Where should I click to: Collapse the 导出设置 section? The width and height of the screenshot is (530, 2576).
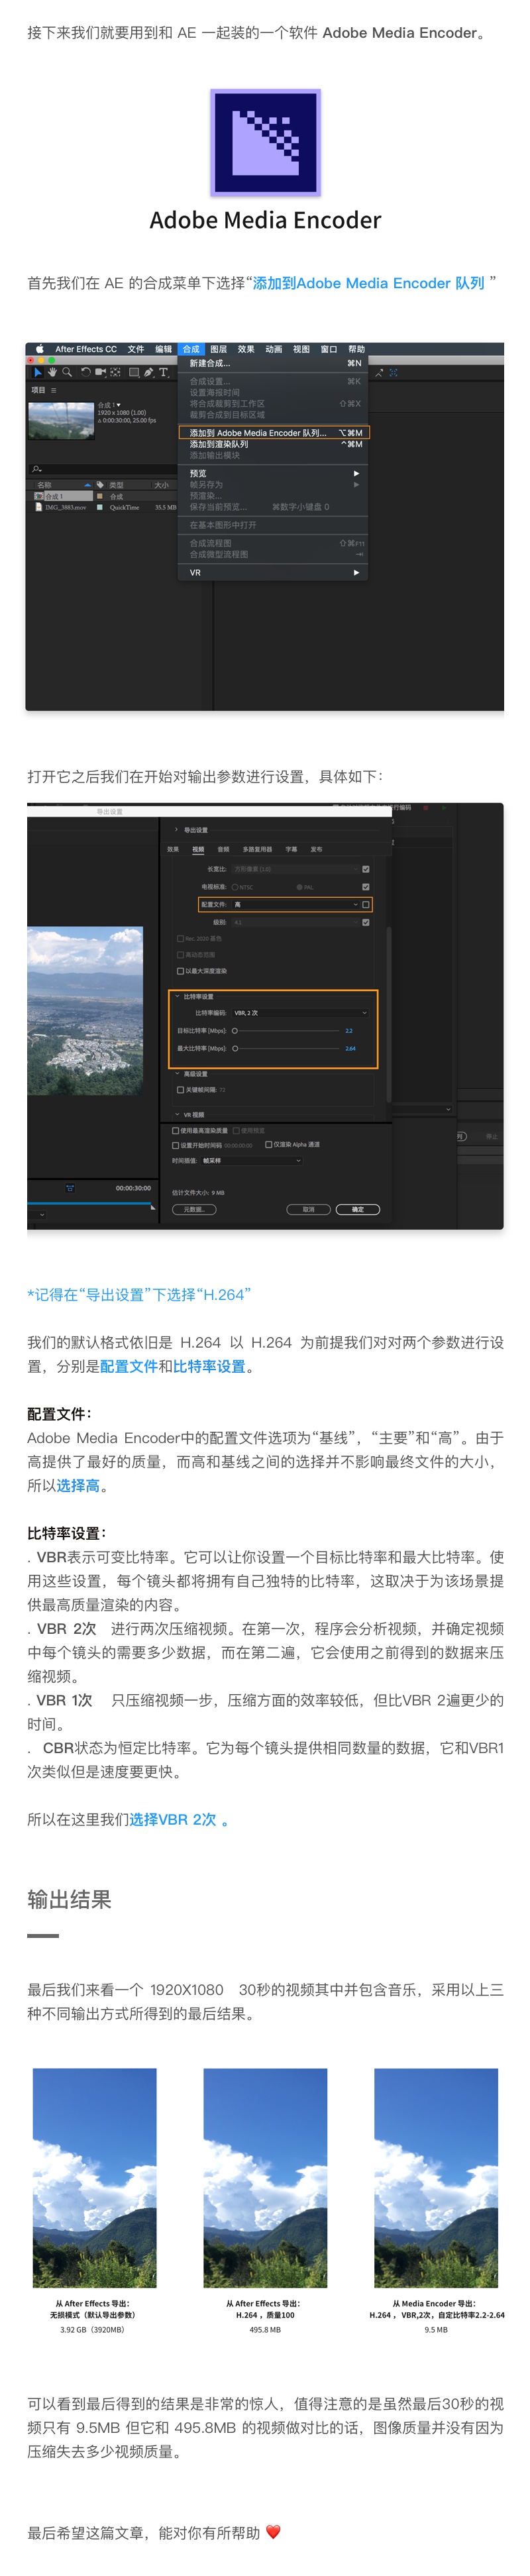click(177, 829)
